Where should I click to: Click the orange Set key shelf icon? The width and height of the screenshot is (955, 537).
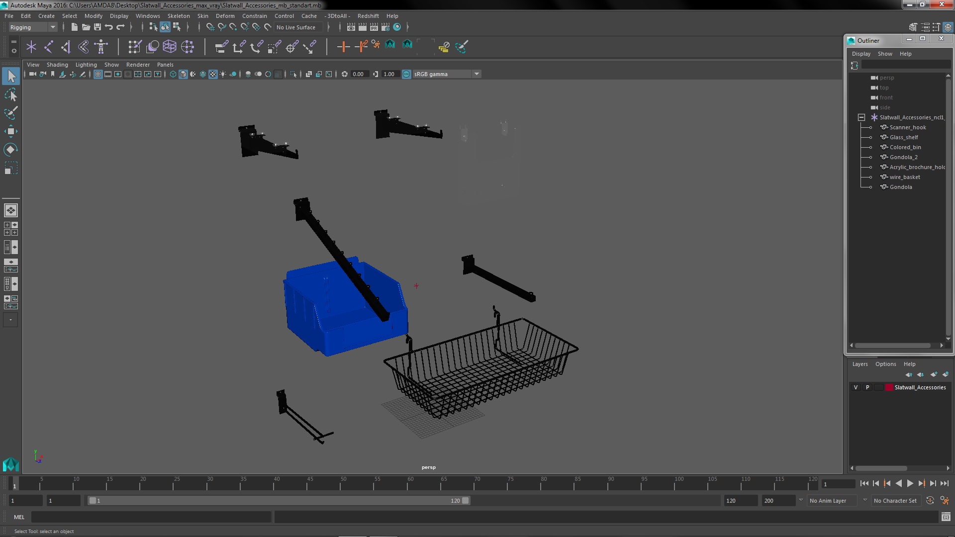[x=343, y=47]
